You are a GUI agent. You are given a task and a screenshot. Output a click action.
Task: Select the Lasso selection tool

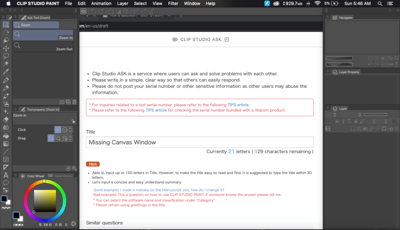click(x=6, y=56)
